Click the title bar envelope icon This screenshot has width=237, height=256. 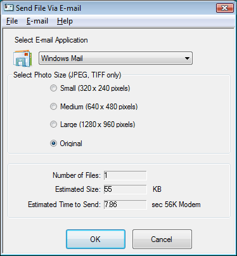tap(9, 8)
